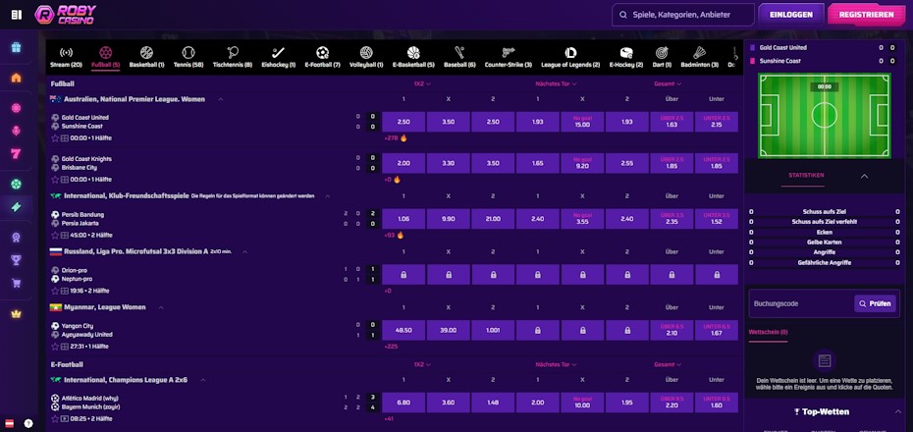
Task: Click the Prüfen button
Action: [875, 303]
